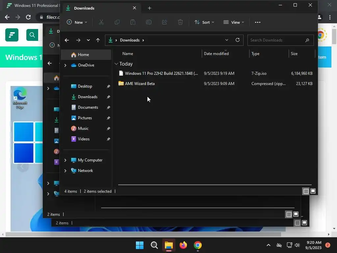Click the notification count badge
The height and width of the screenshot is (253, 337).
[x=327, y=245]
